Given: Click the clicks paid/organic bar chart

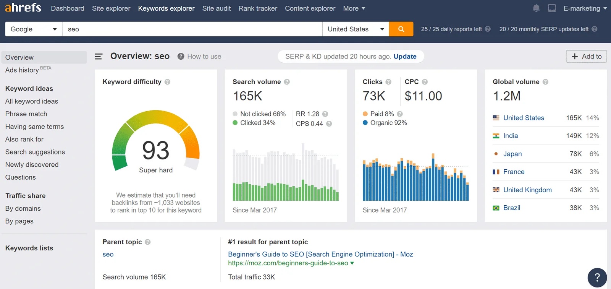Looking at the screenshot, I should point(416,177).
